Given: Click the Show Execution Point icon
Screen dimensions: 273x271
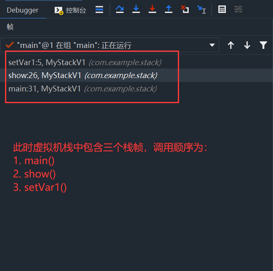Looking at the screenshot, I should (x=99, y=10).
